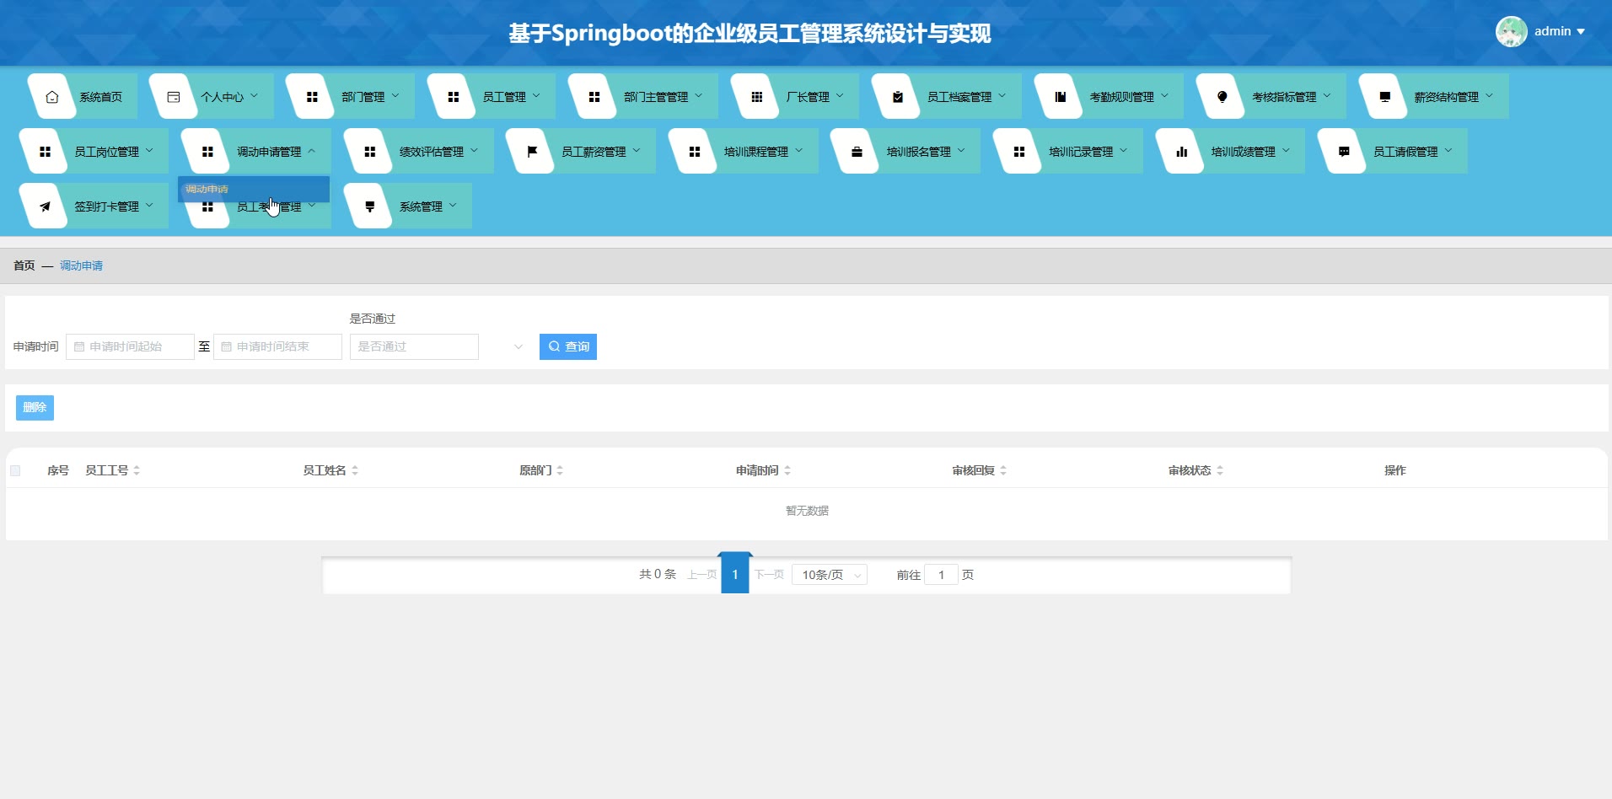Click the clipboard icon for 员工档案管理
1612x799 pixels.
[897, 97]
